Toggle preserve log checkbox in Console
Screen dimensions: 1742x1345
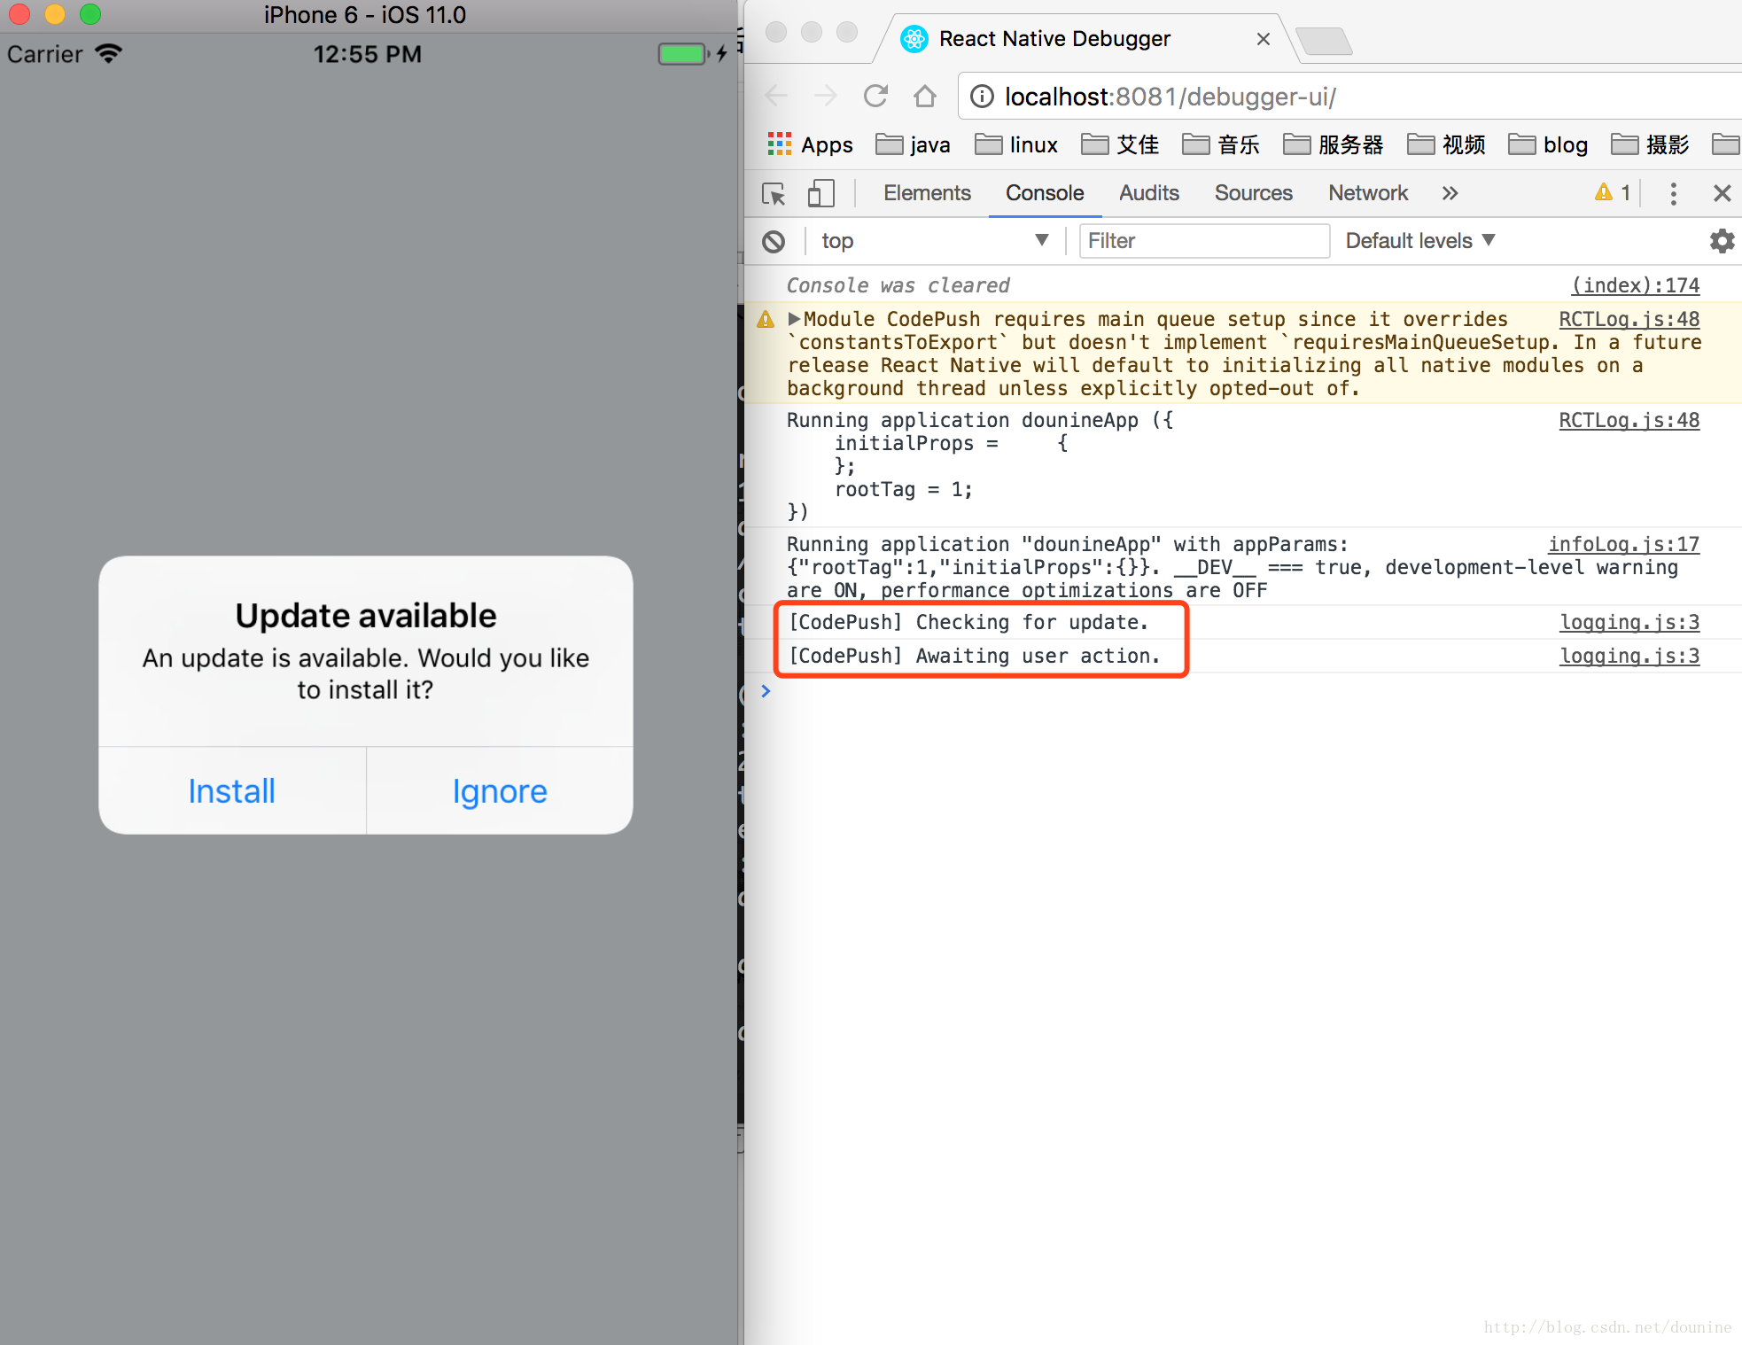pyautogui.click(x=1721, y=240)
